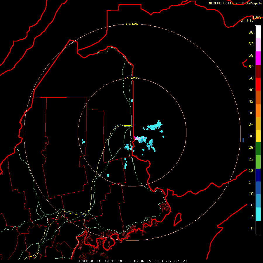Click the light blue 6-10 kft legend swatch
The image size is (263, 263).
tap(258, 201)
